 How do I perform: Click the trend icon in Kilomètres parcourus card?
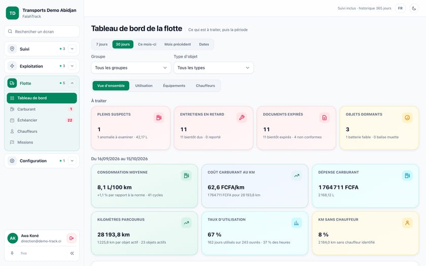point(187,223)
